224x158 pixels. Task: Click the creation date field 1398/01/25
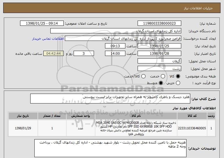[x=159, y=46]
